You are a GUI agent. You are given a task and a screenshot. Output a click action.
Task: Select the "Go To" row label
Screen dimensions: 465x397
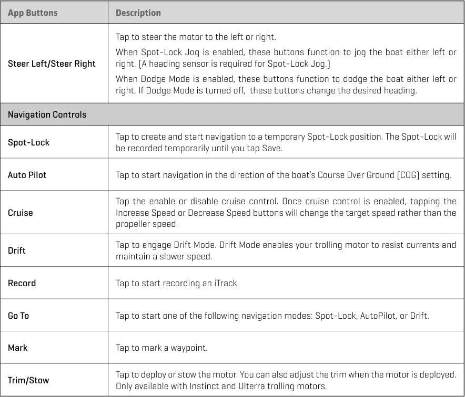tap(18, 316)
